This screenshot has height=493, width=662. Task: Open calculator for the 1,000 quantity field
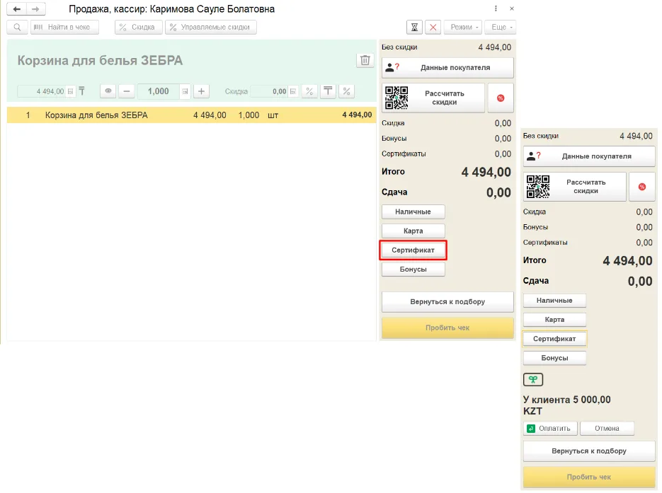pos(185,91)
